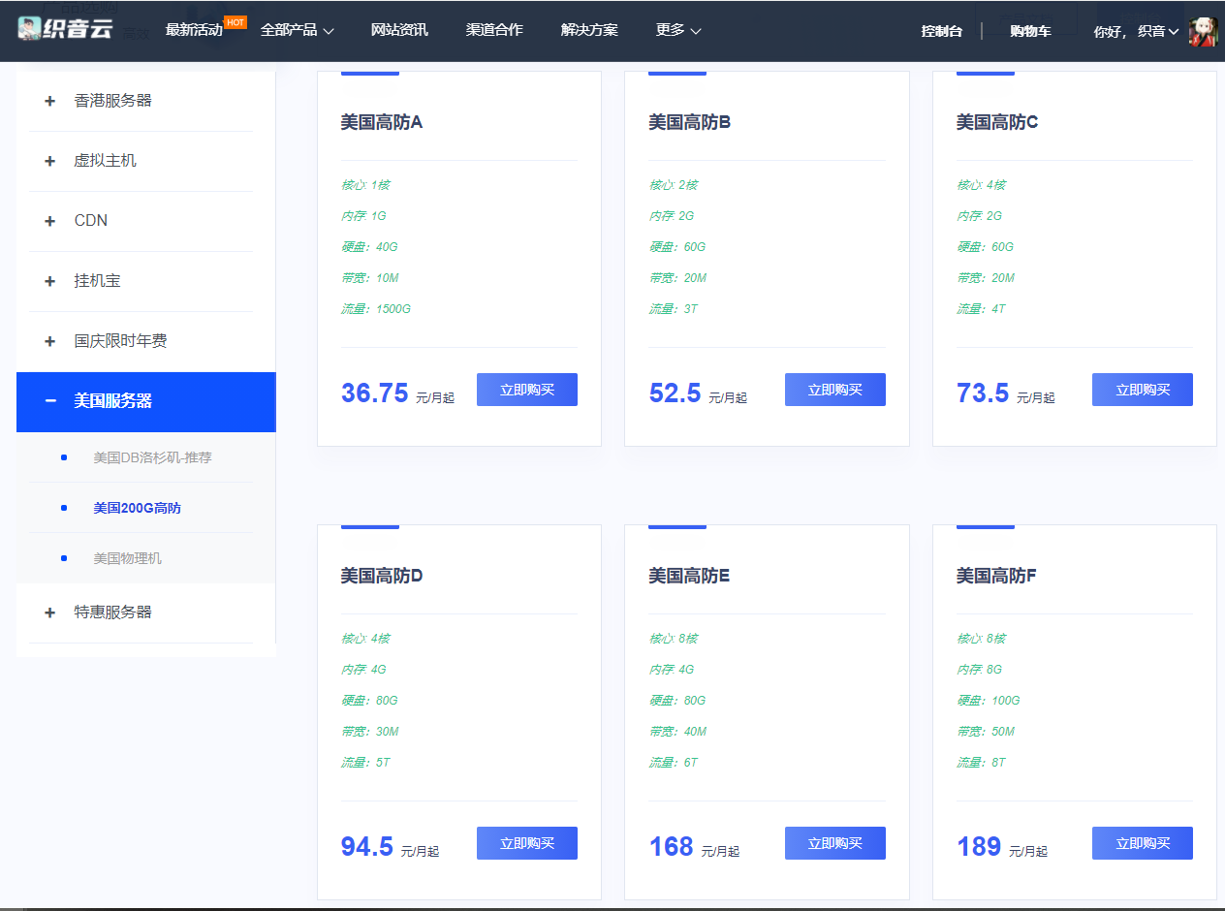Expand 香港服务器 with its plus icon
This screenshot has height=911, width=1225.
[x=50, y=101]
